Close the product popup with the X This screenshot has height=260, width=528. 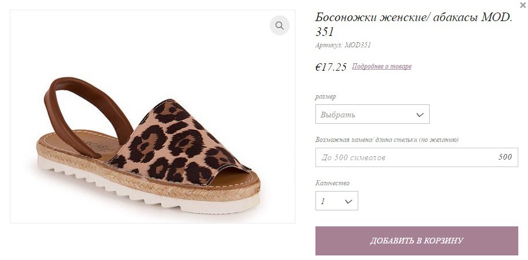[523, 5]
